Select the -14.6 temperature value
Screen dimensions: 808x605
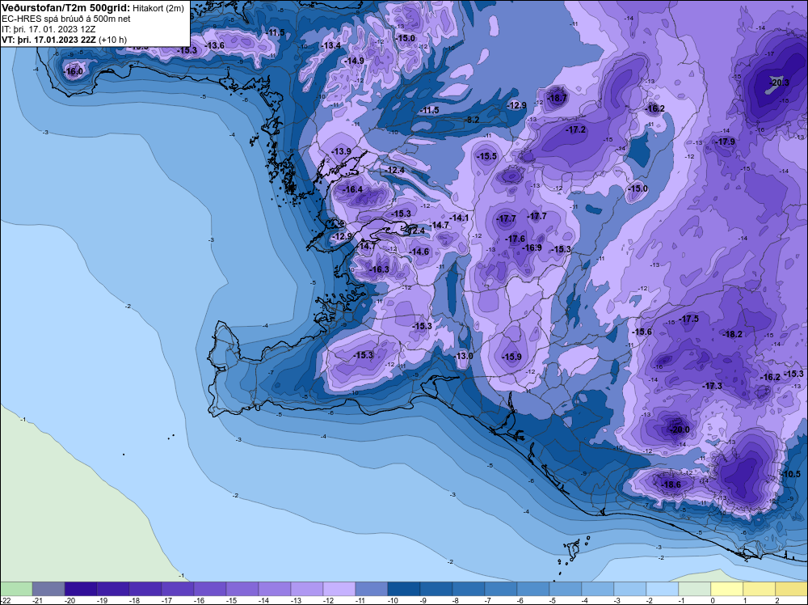[x=419, y=252]
